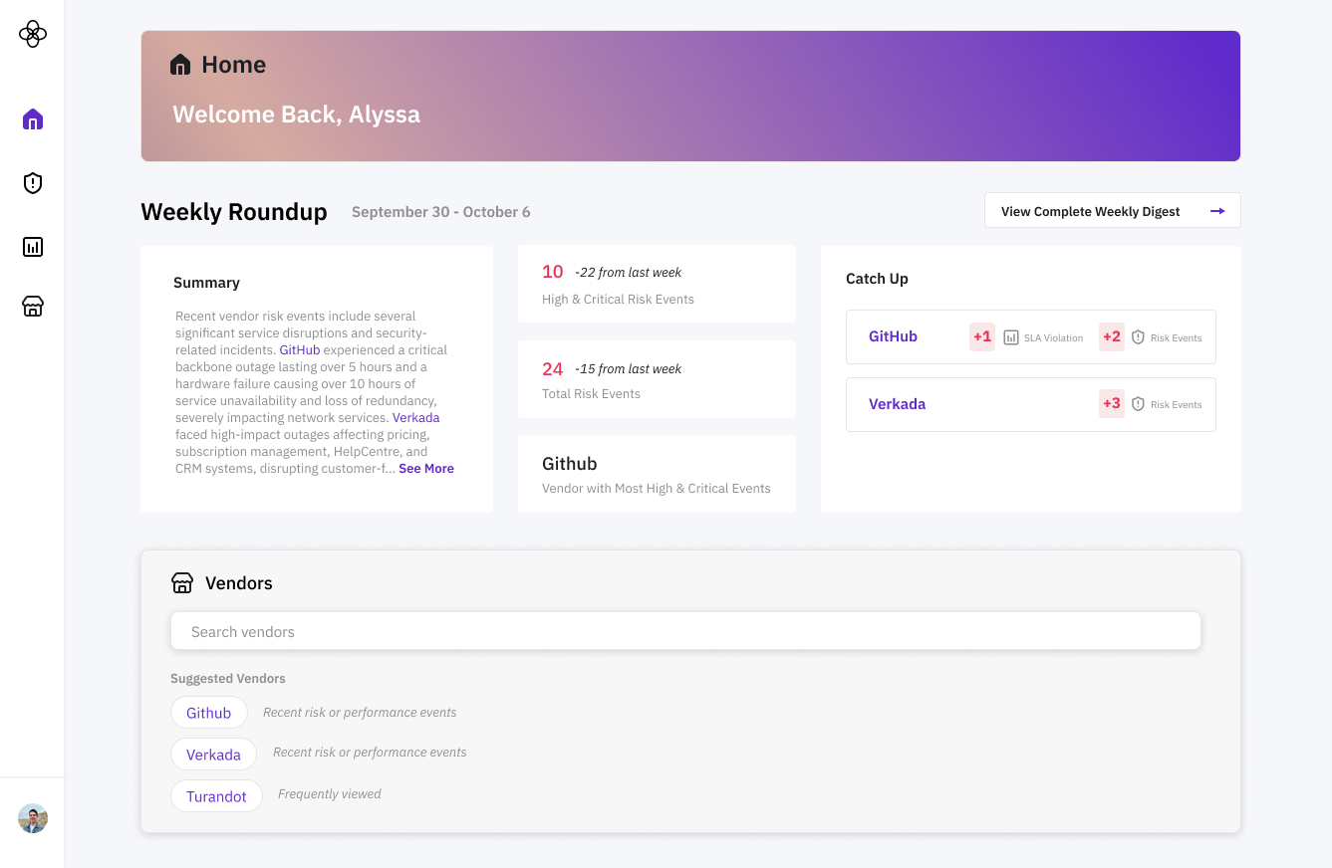1332x868 pixels.
Task: Click the 'Catch Up' heading
Action: coord(877,279)
